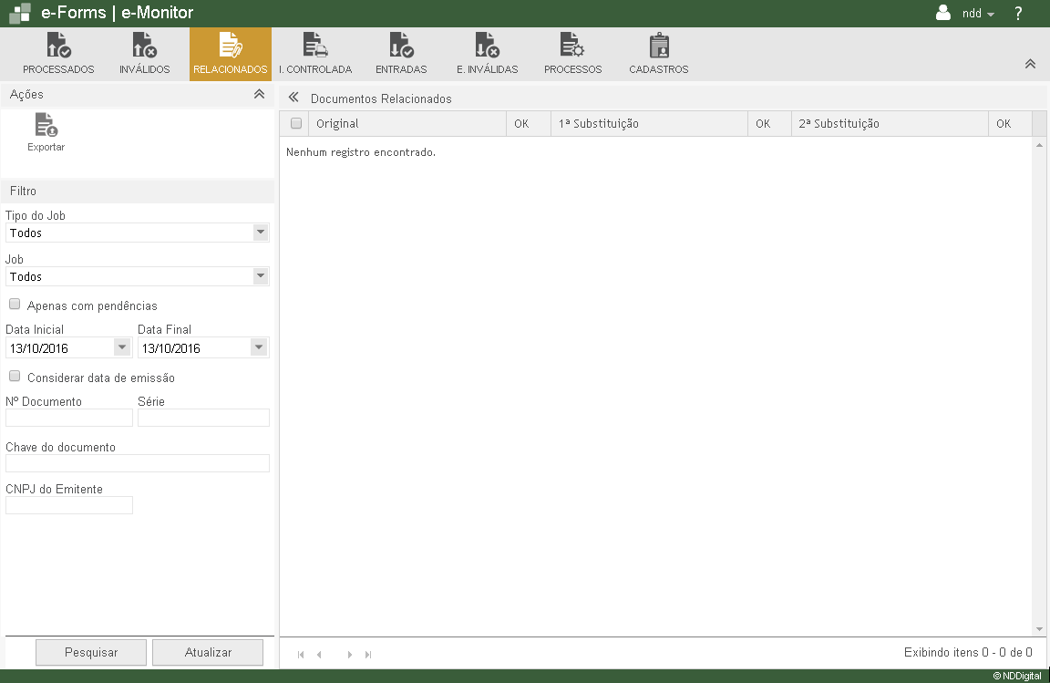The height and width of the screenshot is (683, 1050).
Task: Open the Processos gear icon
Action: click(x=572, y=47)
